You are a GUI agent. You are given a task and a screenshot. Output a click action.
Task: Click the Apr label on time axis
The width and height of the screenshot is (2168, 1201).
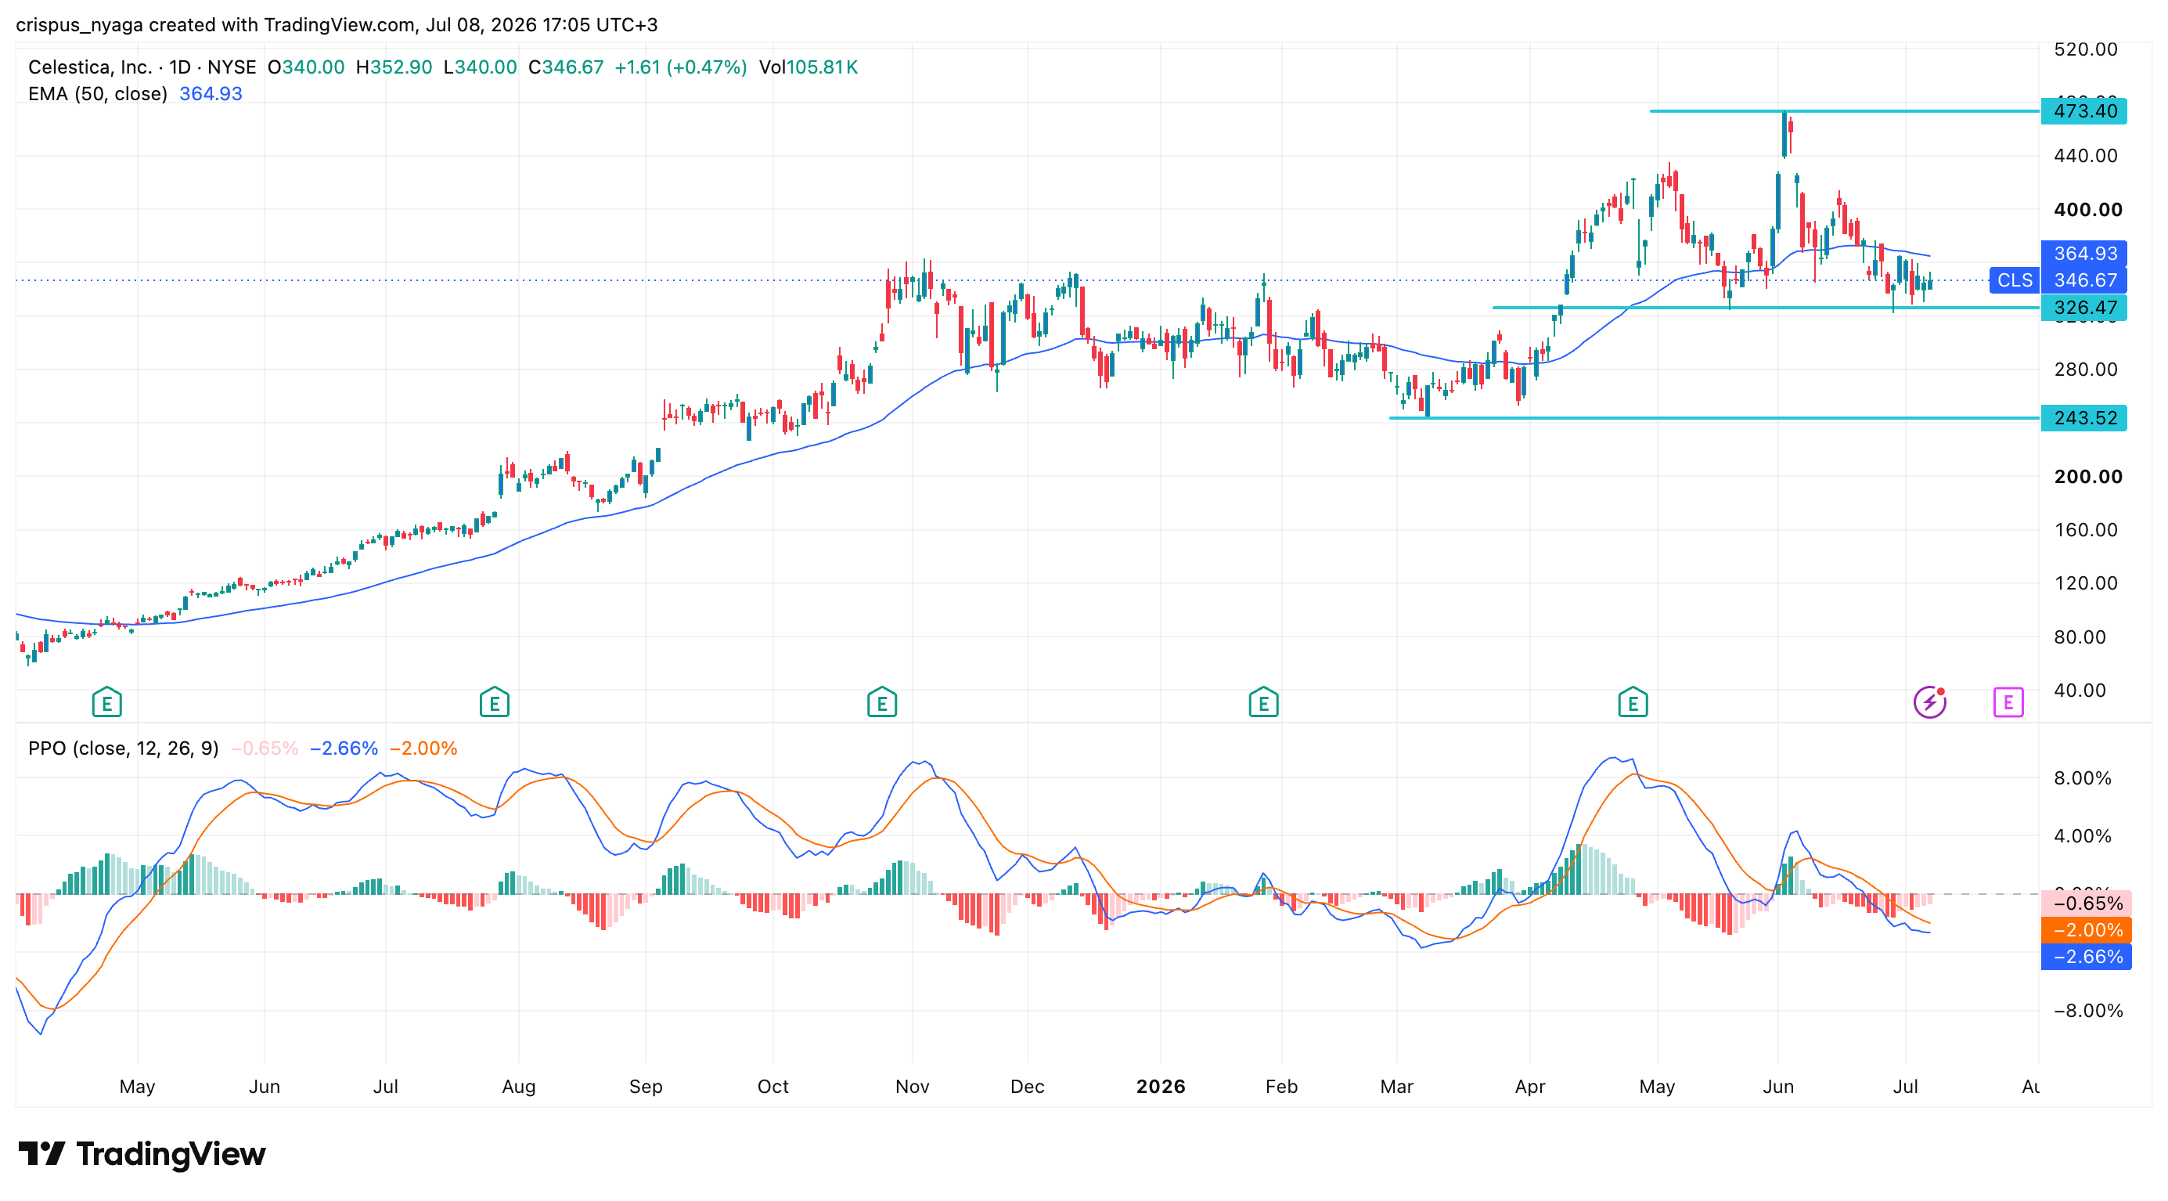pos(1529,1087)
